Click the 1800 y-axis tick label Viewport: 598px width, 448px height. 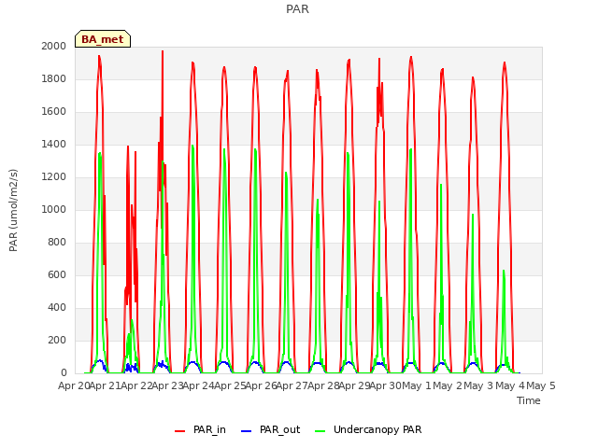54,78
